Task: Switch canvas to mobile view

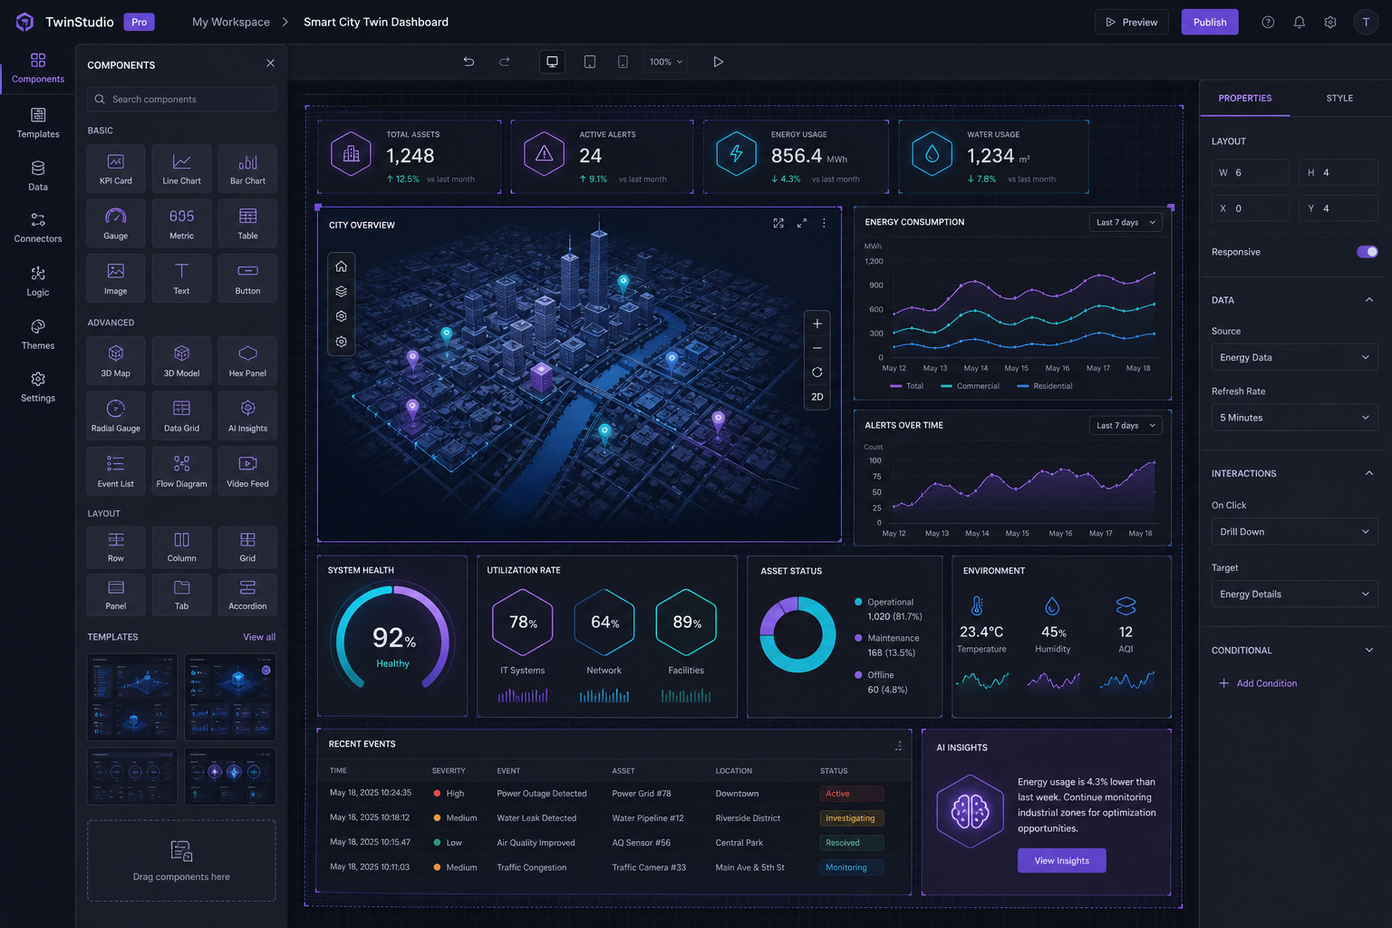Action: pos(623,62)
